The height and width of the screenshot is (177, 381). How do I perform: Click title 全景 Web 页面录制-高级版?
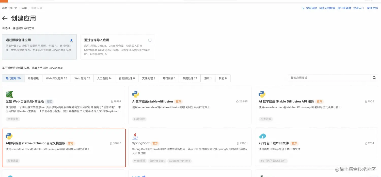(x=25, y=101)
